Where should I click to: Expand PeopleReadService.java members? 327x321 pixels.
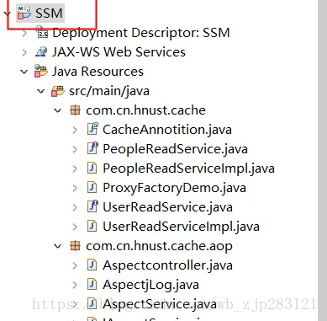(x=75, y=149)
